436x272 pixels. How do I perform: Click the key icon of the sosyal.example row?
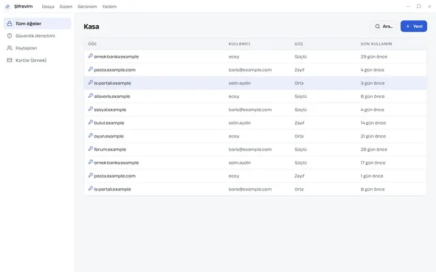(x=91, y=109)
